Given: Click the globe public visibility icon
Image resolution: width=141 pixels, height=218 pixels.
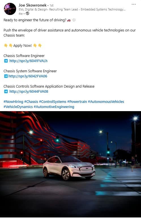Looking at the screenshot, I should tap(27, 14).
